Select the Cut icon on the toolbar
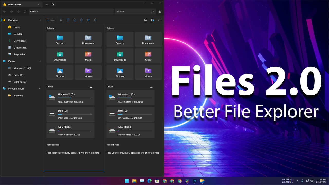The height and width of the screenshot is (185, 329). [61, 20]
